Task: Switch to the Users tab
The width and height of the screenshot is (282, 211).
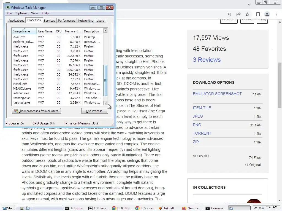Action: [100, 21]
